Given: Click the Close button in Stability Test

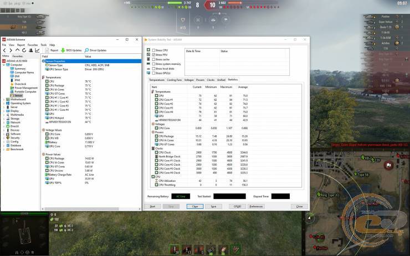Looking at the screenshot, I should point(299,206).
